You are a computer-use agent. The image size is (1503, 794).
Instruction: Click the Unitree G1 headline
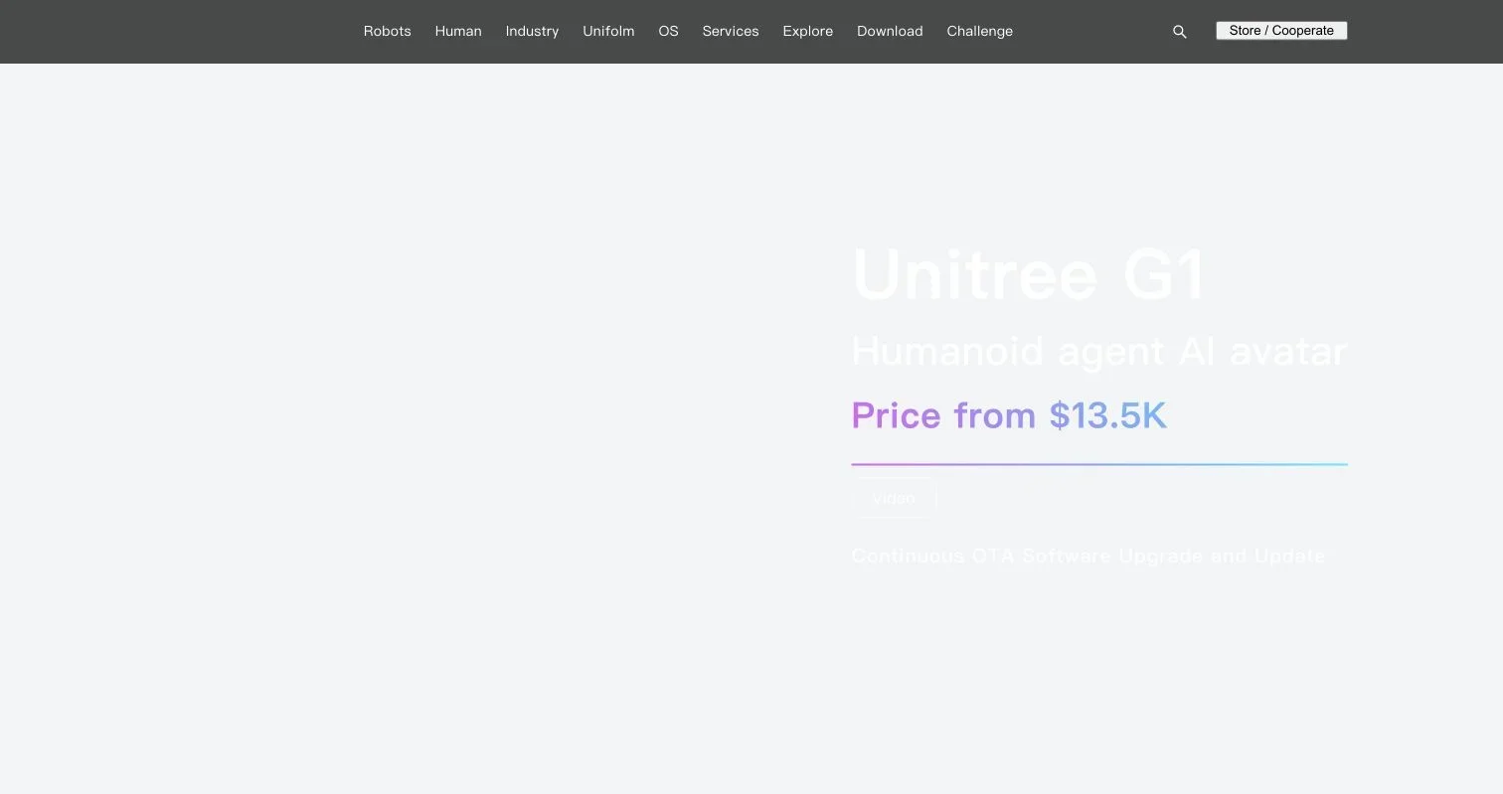(x=1029, y=274)
